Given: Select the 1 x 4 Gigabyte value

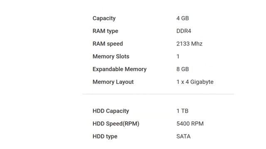Looking at the screenshot, I should (195, 82).
